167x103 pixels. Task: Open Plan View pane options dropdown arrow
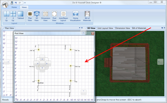[80, 28]
